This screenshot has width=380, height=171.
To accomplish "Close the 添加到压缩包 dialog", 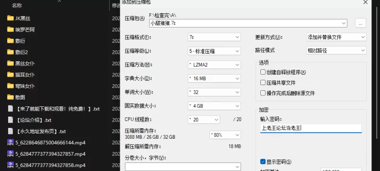I will tap(365, 2).
